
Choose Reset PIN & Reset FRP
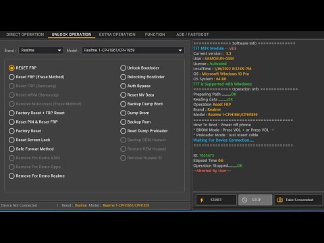(x=33, y=122)
